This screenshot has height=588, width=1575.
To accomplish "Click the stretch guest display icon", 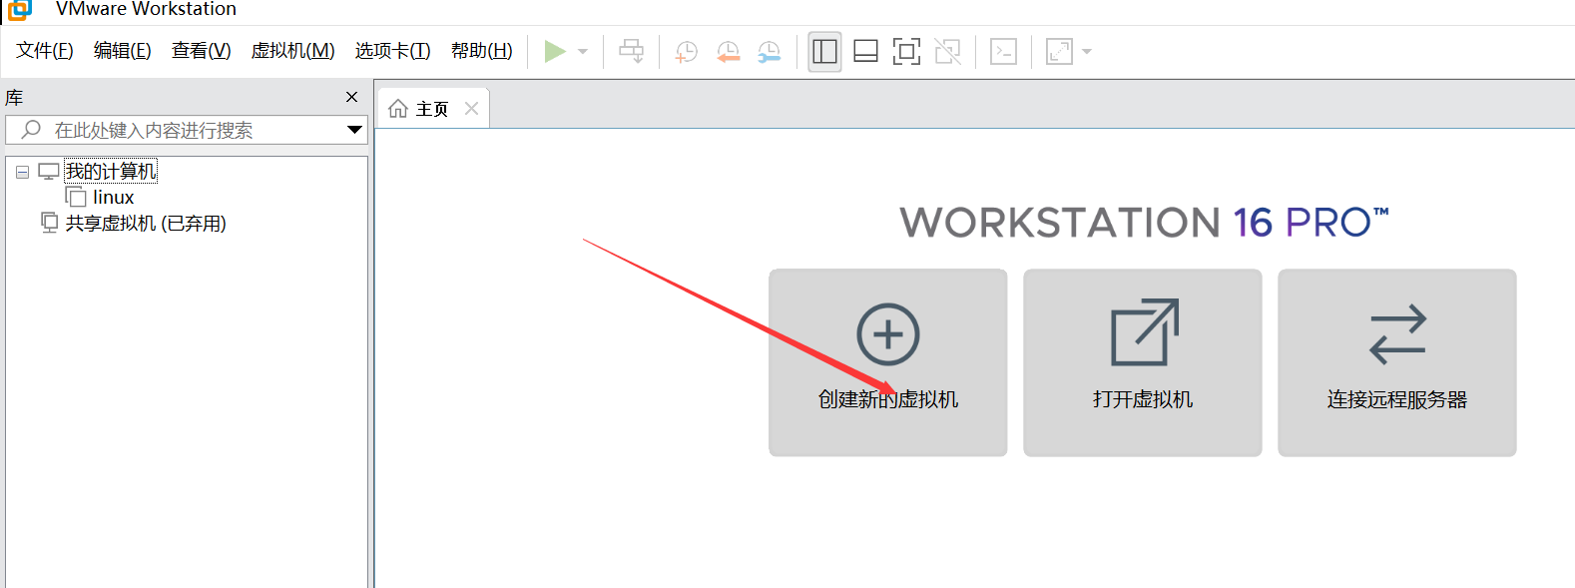I will pos(1059,51).
